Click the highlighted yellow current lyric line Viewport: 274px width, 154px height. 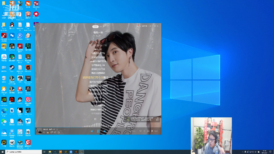click(98, 77)
